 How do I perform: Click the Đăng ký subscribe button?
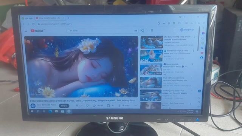coord(64,106)
